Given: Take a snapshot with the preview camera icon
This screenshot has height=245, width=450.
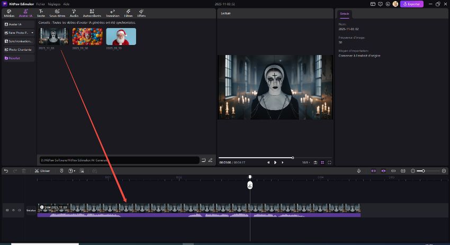Looking at the screenshot, I should (x=316, y=162).
